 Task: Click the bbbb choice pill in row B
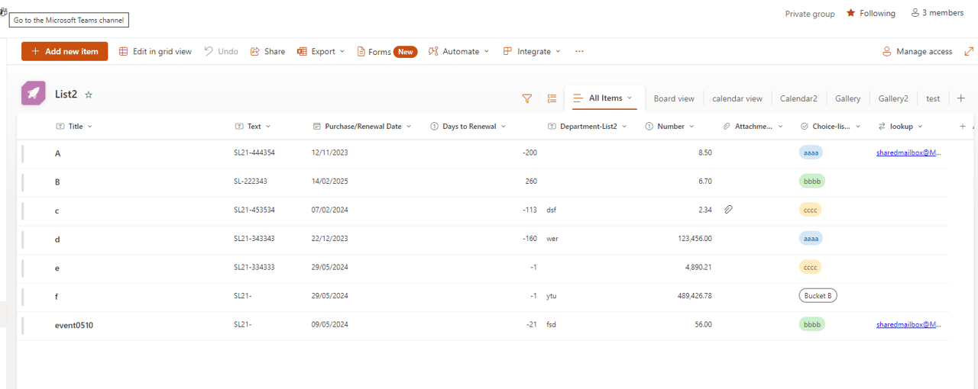[x=812, y=182]
